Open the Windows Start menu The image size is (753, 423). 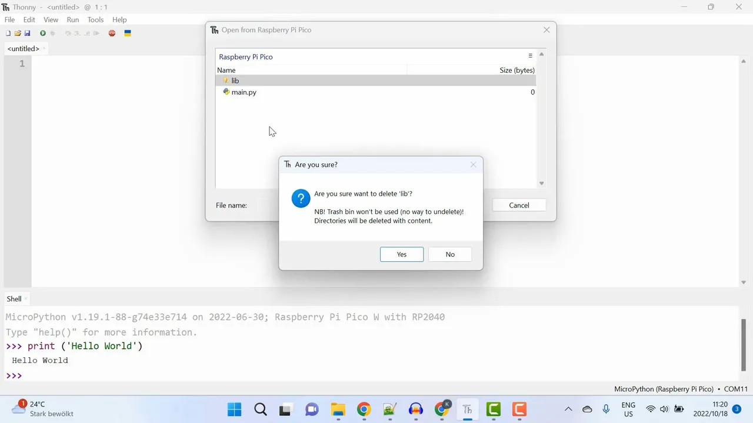234,409
